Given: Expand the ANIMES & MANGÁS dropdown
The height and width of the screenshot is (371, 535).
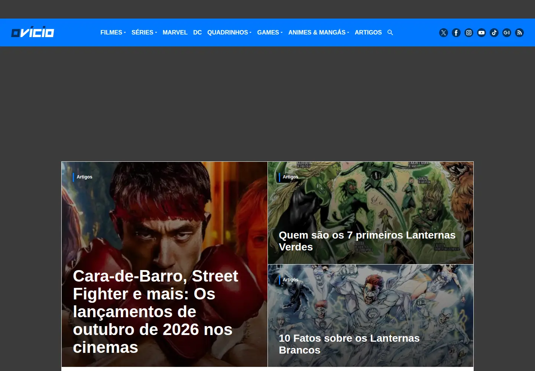Looking at the screenshot, I should (x=319, y=33).
